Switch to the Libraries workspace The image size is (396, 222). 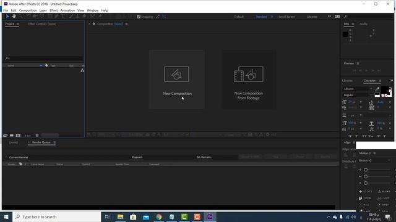(312, 17)
